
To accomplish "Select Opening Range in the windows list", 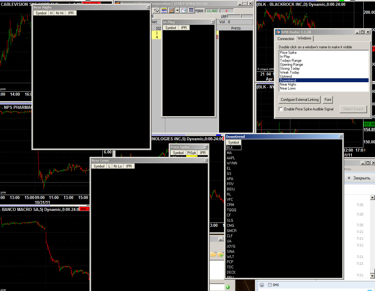I will click(x=324, y=64).
